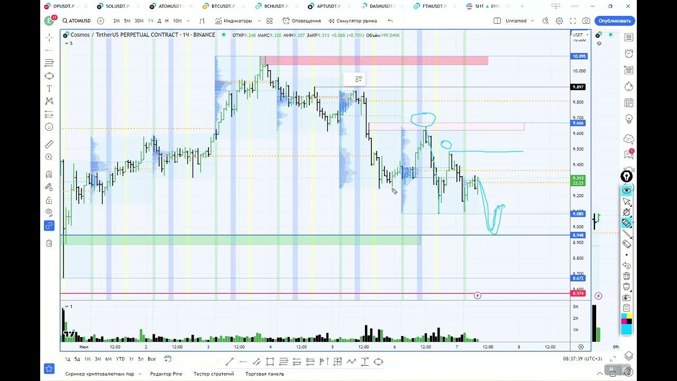677x381 pixels.
Task: Publish idea with Опубликовать button
Action: (x=614, y=21)
